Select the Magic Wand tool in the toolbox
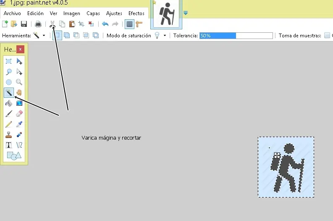 (x=9, y=93)
